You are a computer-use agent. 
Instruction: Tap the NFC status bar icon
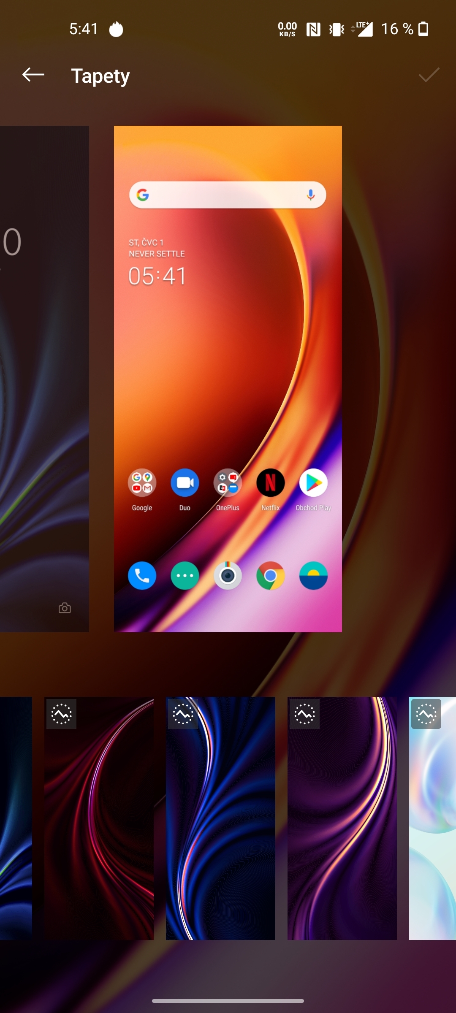pyautogui.click(x=313, y=29)
